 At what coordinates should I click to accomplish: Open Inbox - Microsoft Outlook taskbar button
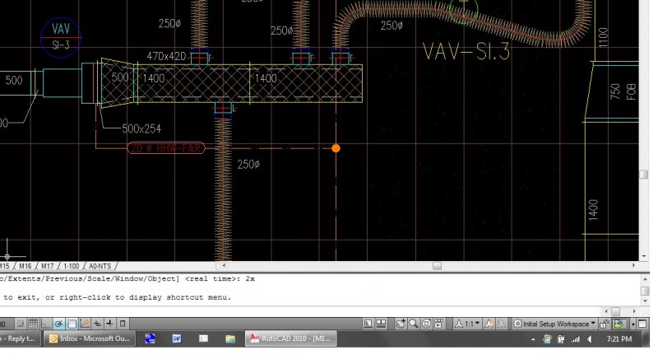coord(90,338)
